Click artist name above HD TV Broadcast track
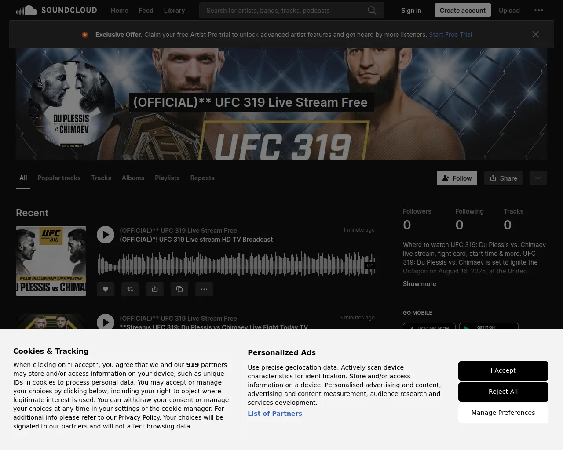 click(178, 231)
